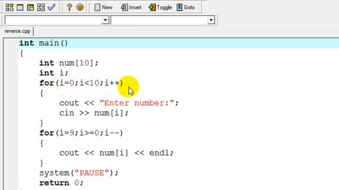This screenshot has height=190, width=339.
Task: Click the 'system("PAUSE");' line
Action: pos(79,173)
